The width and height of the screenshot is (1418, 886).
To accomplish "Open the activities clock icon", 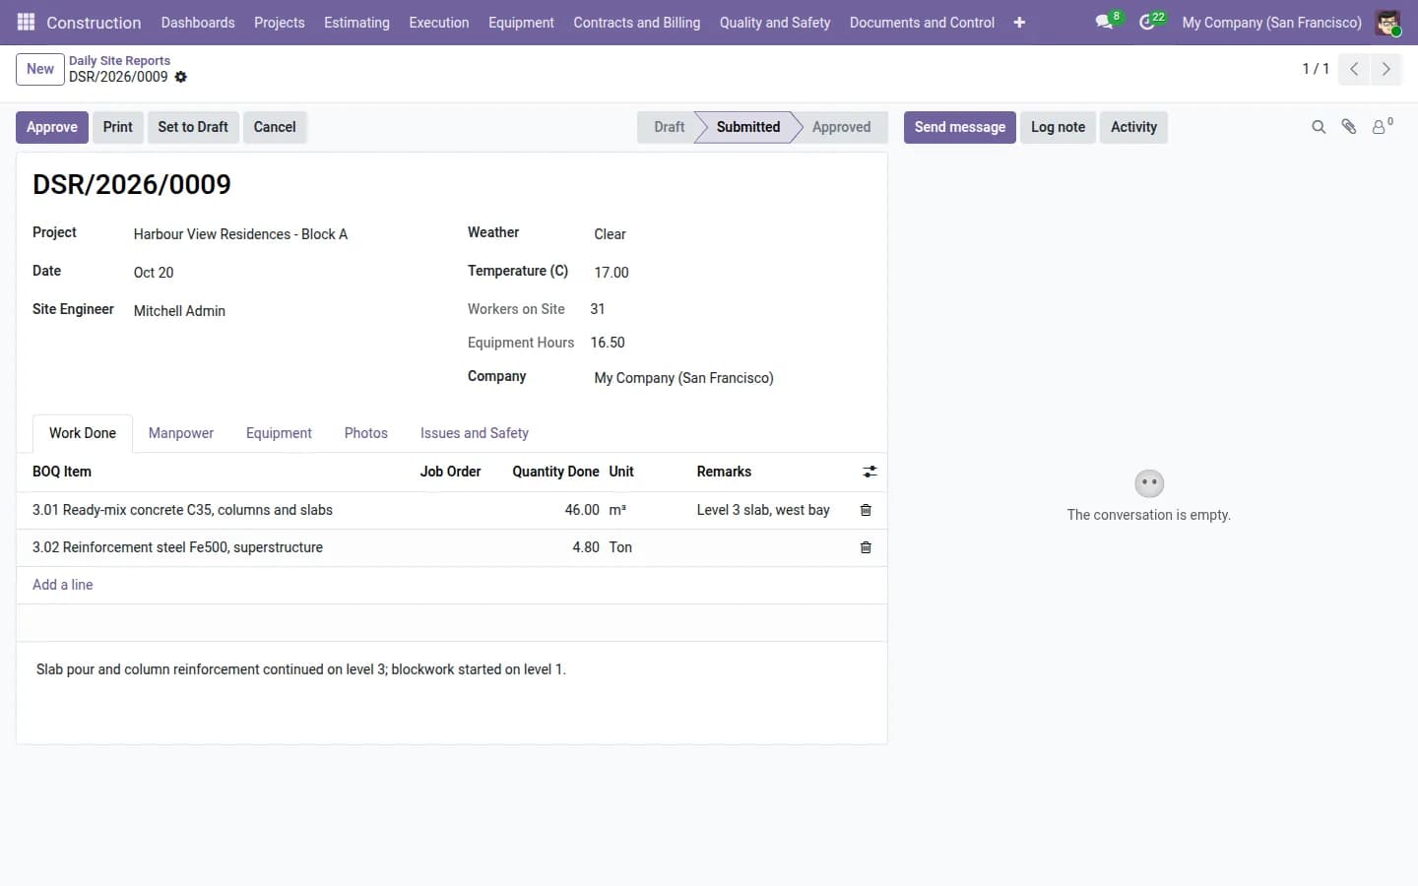I will point(1147,22).
